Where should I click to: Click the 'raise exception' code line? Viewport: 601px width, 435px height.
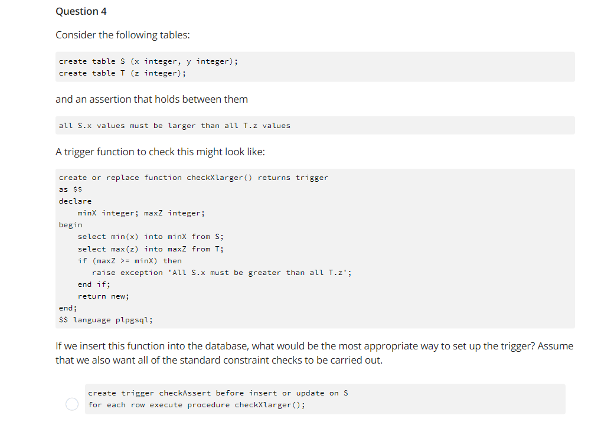tap(221, 273)
